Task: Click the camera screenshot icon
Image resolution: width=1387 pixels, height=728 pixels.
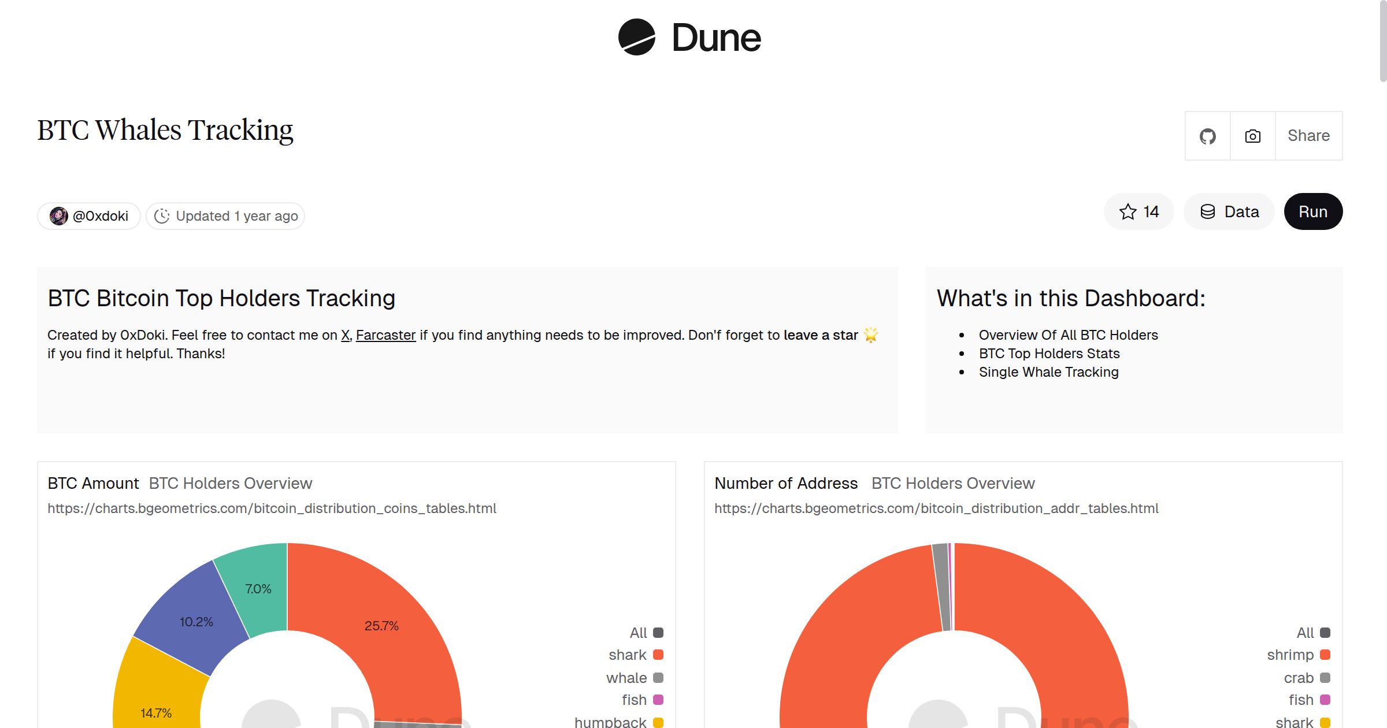Action: 1252,136
